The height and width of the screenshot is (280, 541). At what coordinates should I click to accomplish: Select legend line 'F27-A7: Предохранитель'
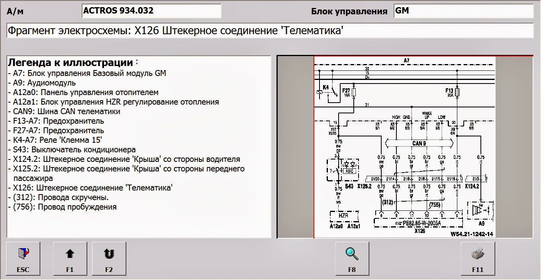(x=56, y=130)
